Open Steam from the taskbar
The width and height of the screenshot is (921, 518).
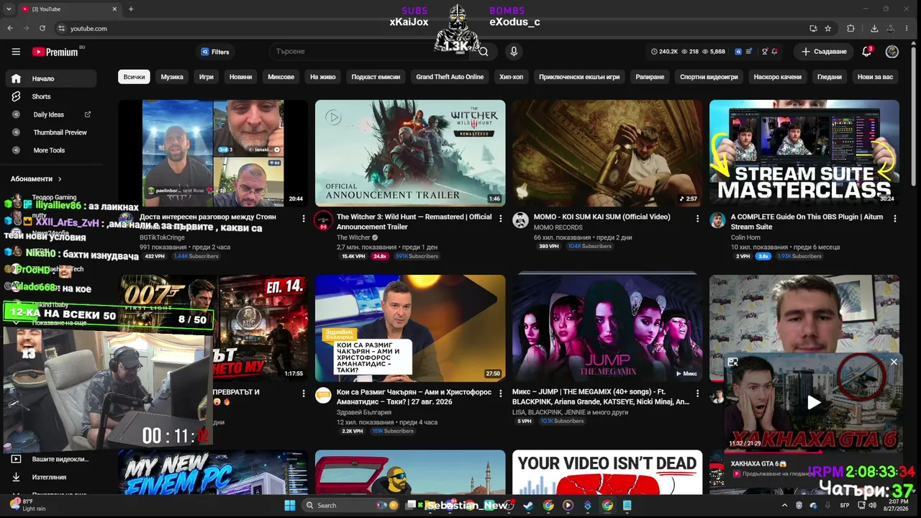point(527,505)
